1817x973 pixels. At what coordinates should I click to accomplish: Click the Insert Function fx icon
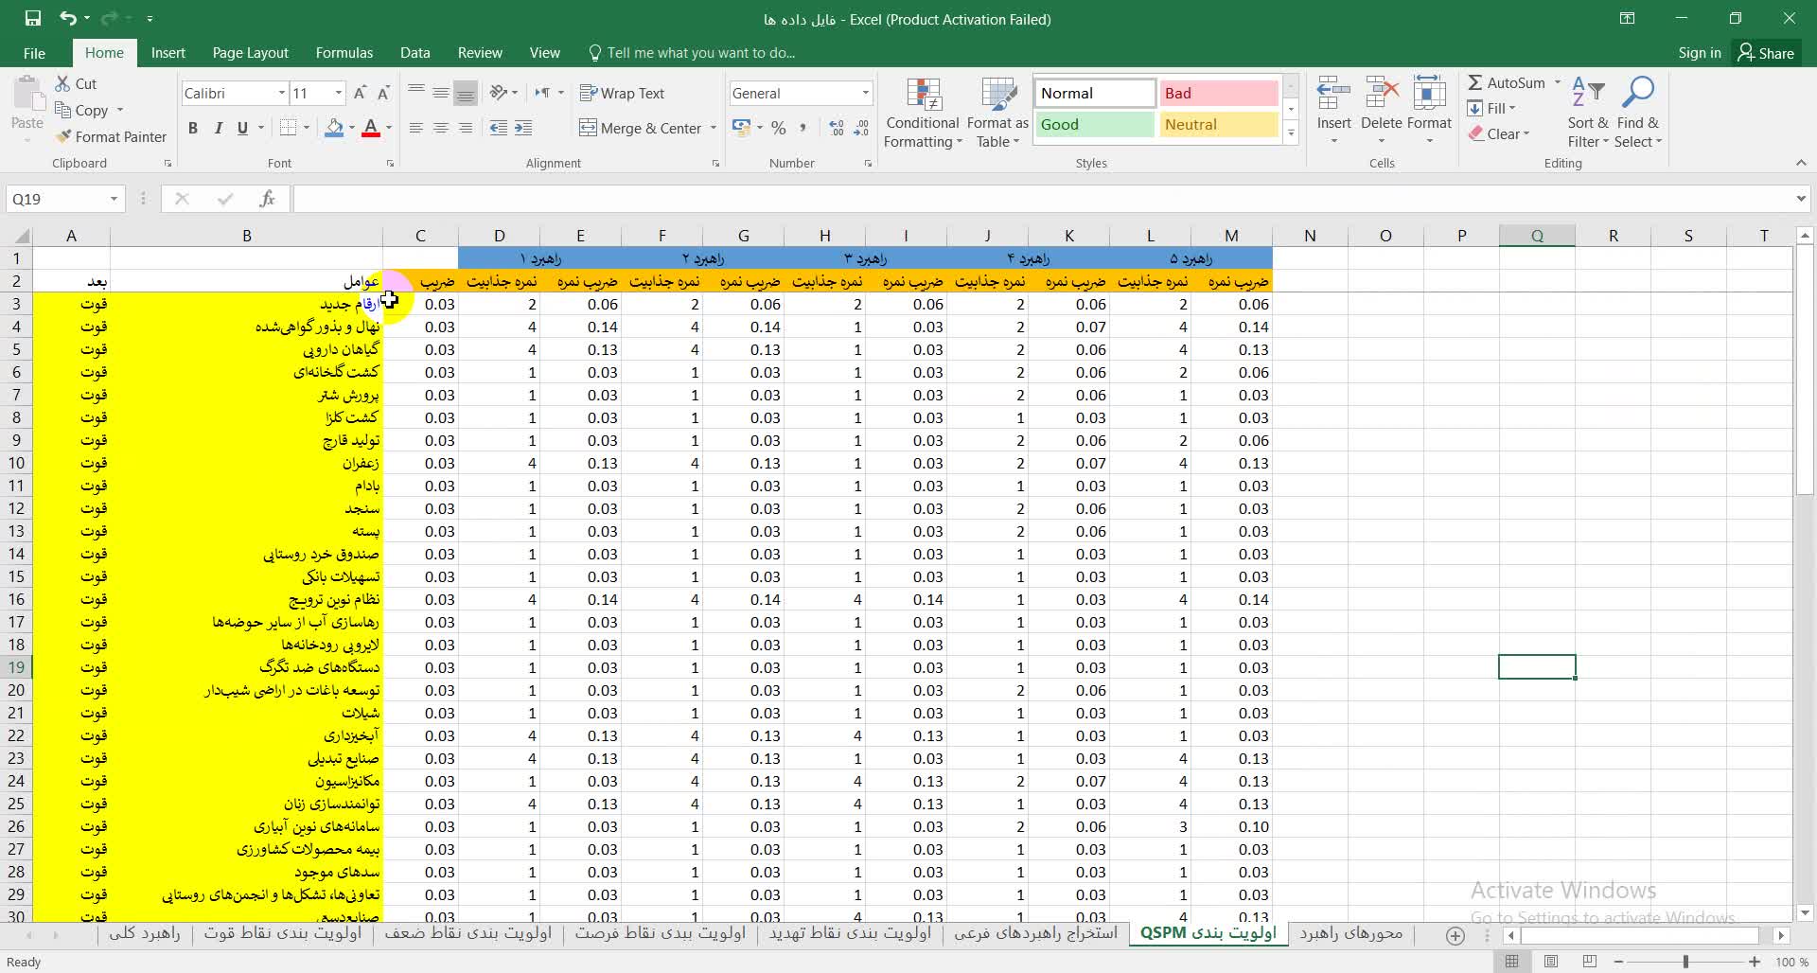coord(268,199)
